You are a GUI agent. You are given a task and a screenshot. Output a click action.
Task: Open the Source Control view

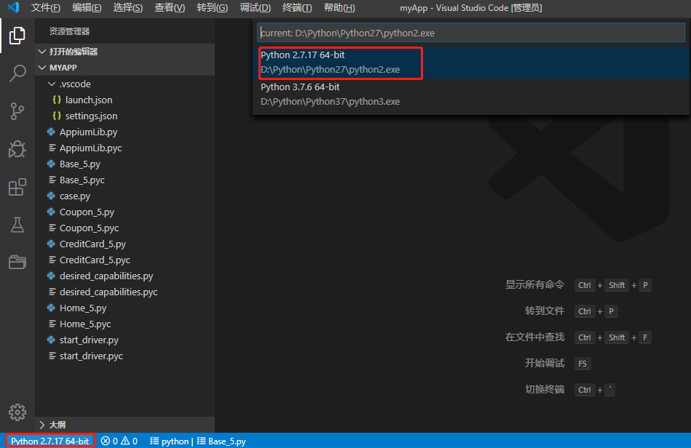coord(17,111)
